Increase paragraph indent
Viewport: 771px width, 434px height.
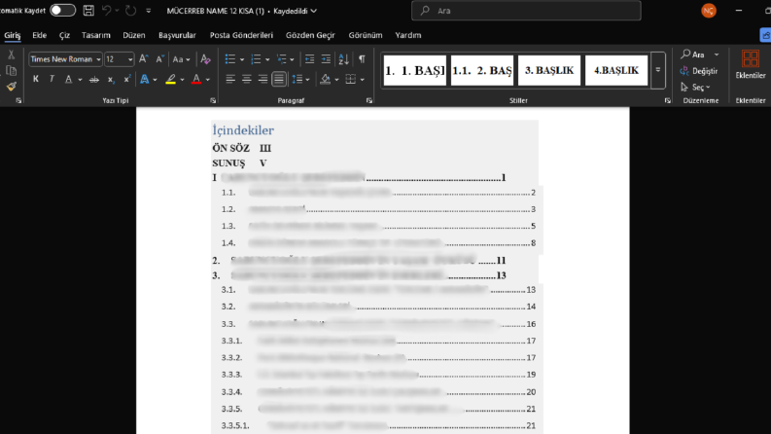326,59
